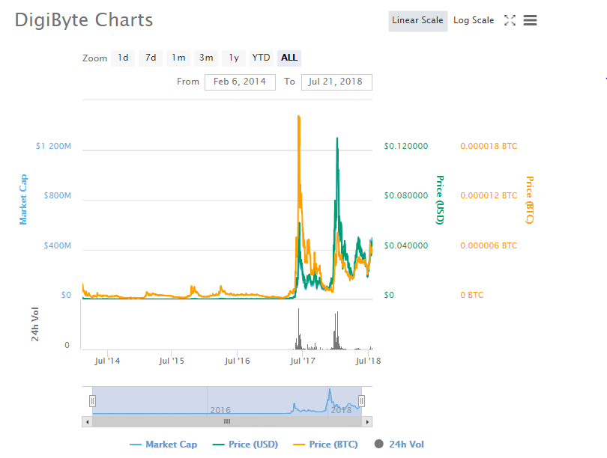Image resolution: width=607 pixels, height=458 pixels.
Task: Click the navigator scrollbar left arrow
Action: click(x=88, y=421)
